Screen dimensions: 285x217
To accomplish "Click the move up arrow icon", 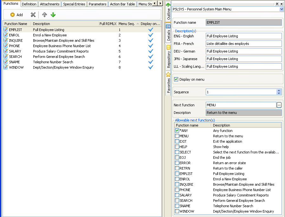I will pos(45,15).
